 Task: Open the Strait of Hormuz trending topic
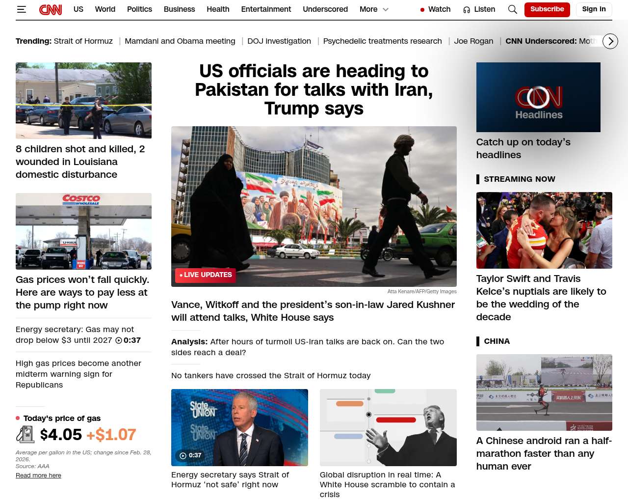click(83, 41)
